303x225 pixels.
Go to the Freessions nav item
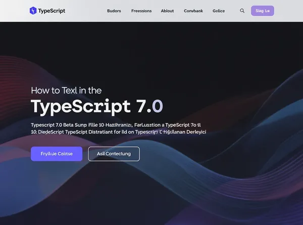pyautogui.click(x=141, y=11)
